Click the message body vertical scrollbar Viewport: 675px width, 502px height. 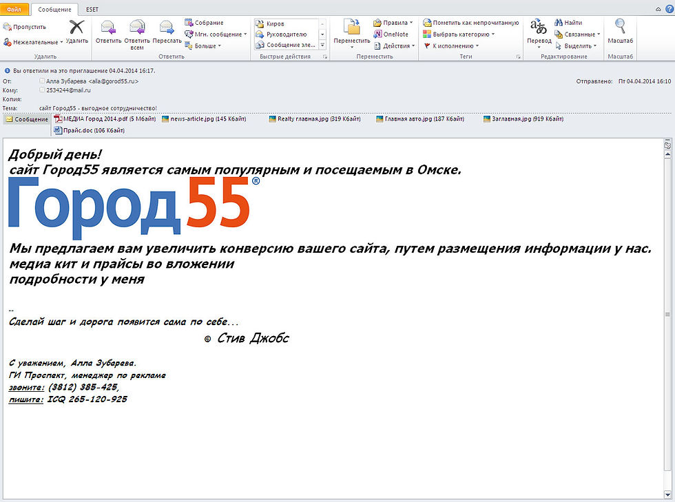(667, 314)
